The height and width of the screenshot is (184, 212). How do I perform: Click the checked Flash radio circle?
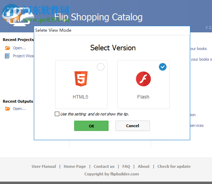point(163,67)
